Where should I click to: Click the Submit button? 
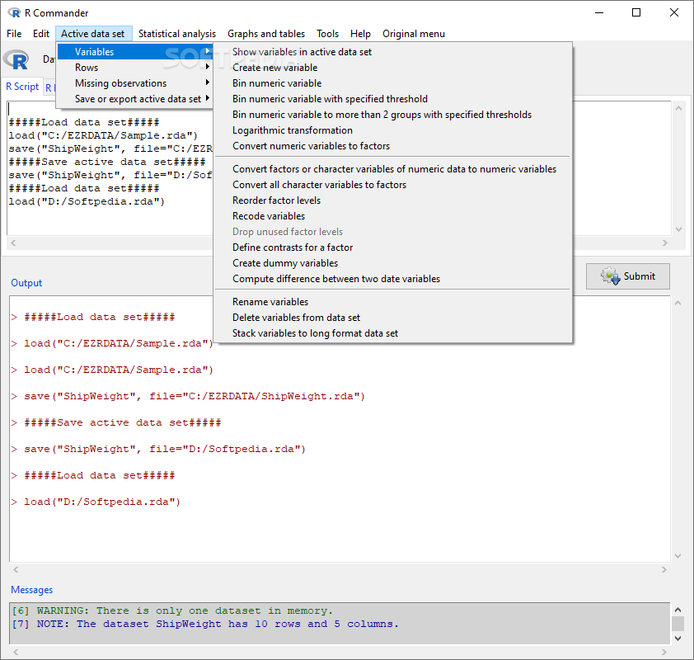(627, 276)
